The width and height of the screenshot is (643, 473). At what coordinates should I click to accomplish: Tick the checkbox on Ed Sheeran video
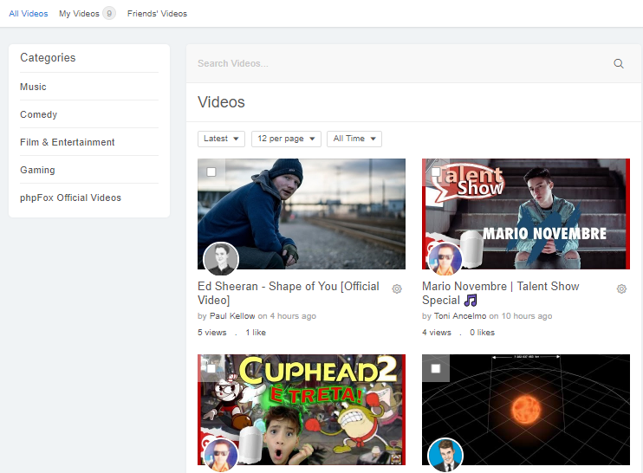(211, 172)
